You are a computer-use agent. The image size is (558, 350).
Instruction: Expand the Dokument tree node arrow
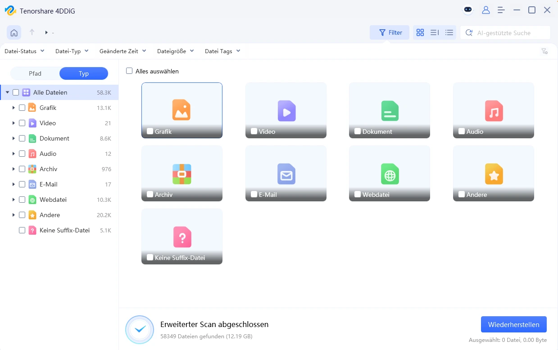pos(14,138)
